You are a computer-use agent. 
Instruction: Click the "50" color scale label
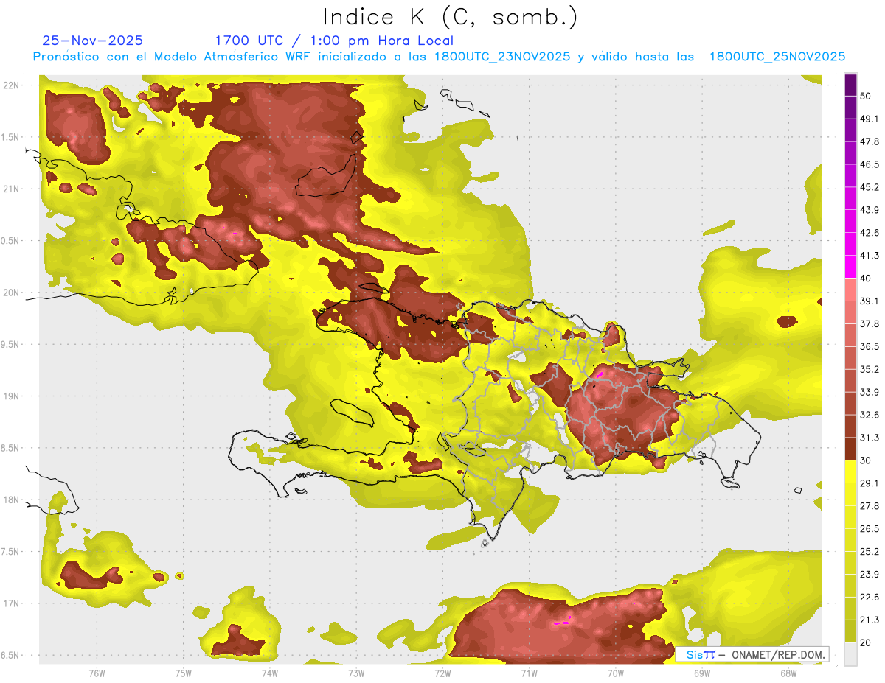click(x=866, y=96)
